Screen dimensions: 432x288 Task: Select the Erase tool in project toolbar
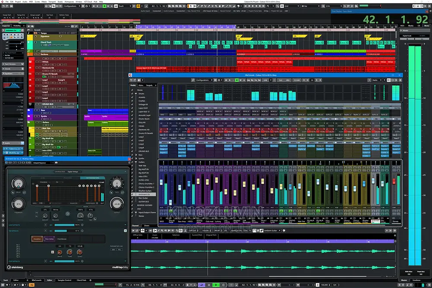[x=202, y=6]
